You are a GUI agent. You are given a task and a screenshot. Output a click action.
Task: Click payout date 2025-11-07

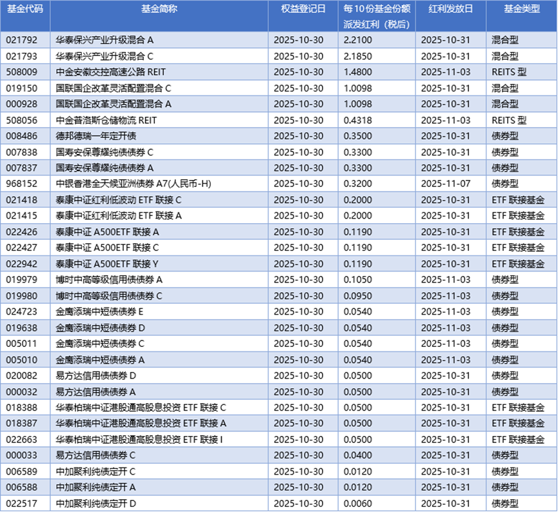446,184
